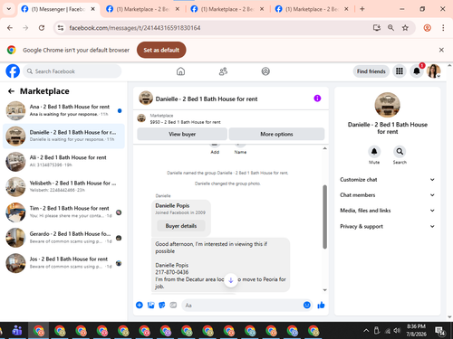Expand Customize chat section

[388, 180]
